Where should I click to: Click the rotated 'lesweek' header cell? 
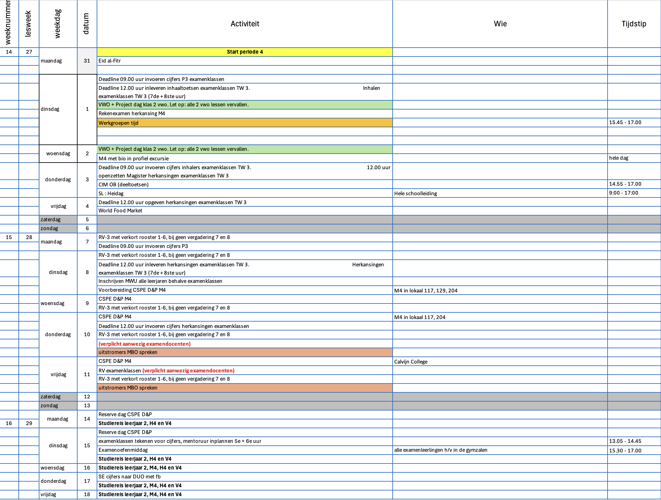pyautogui.click(x=29, y=24)
